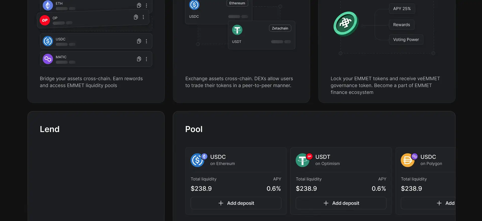
Task: Open three-dot menu for ETH row
Action: click(146, 5)
